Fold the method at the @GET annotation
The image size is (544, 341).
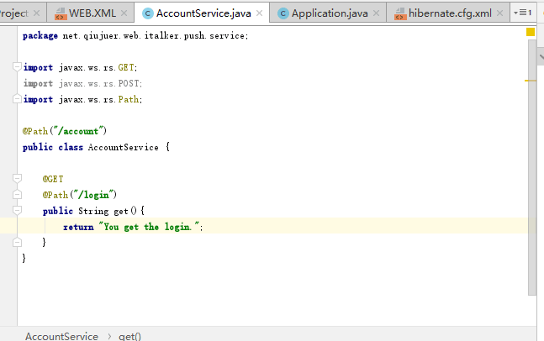click(x=17, y=178)
